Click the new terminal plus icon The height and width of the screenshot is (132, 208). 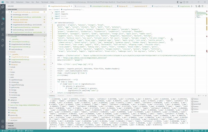[x=199, y=96]
